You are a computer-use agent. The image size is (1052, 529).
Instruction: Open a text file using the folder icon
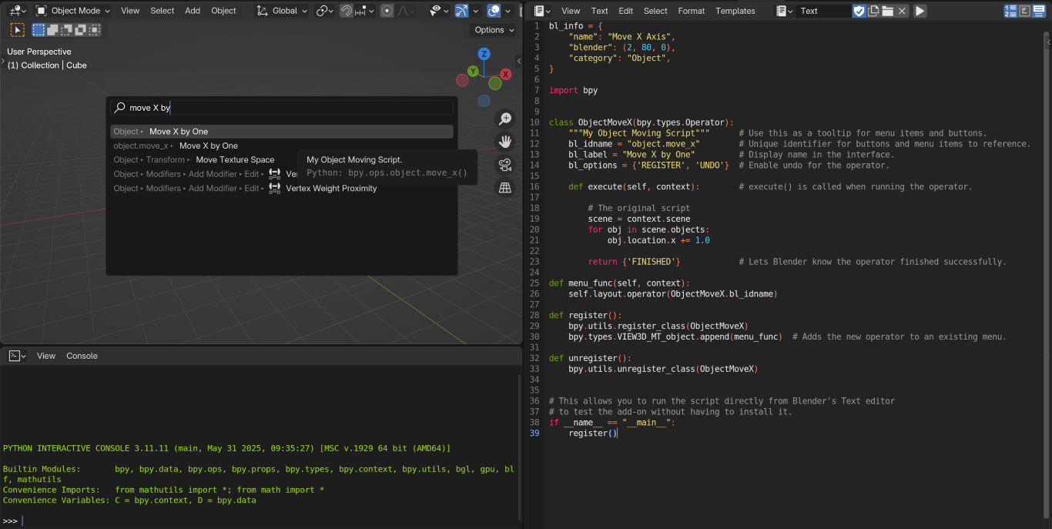coord(889,11)
